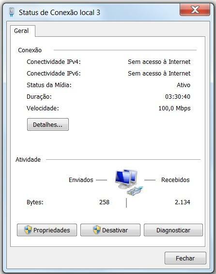Click the Duração value 03:30:40
The height and width of the screenshot is (274, 216).
(178, 97)
